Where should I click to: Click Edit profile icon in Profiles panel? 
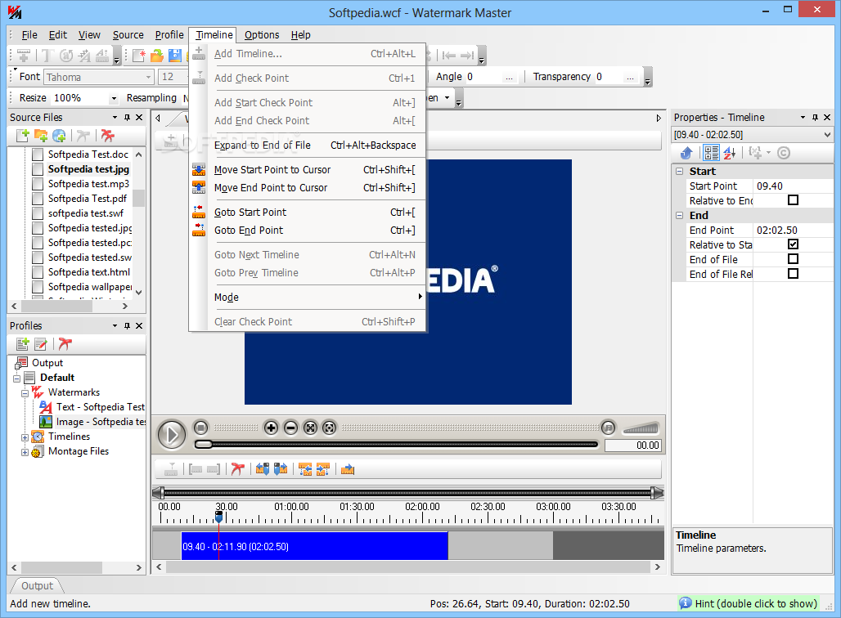[41, 344]
